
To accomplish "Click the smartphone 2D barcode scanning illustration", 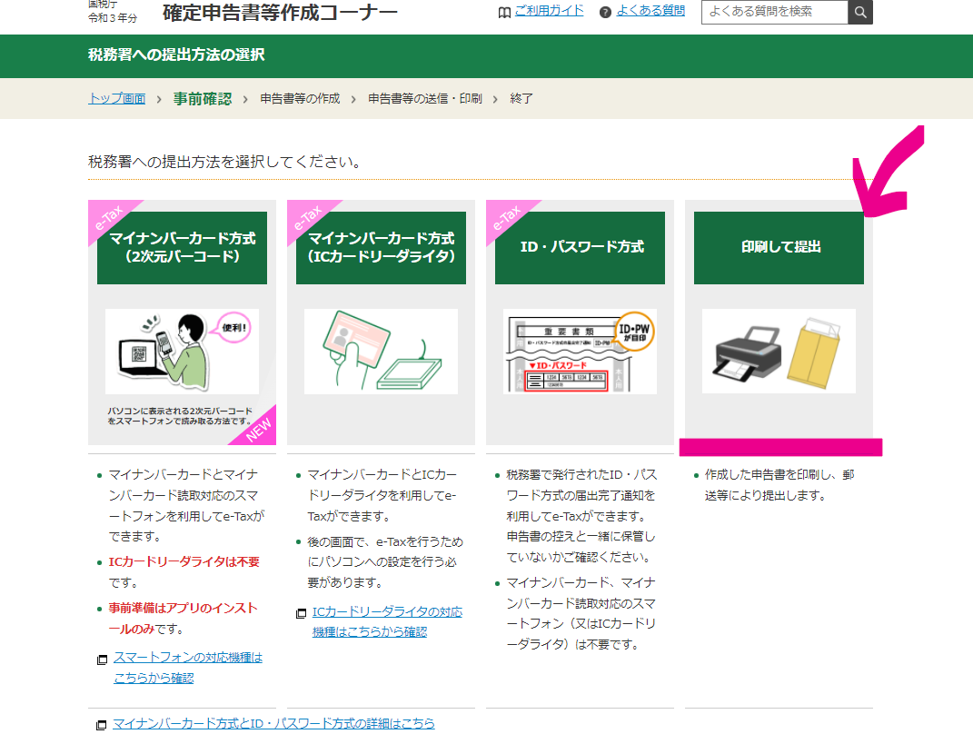I will click(182, 351).
